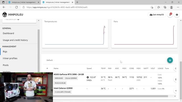Click the WATT column header
The width and height of the screenshot is (182, 102).
pos(146,68)
